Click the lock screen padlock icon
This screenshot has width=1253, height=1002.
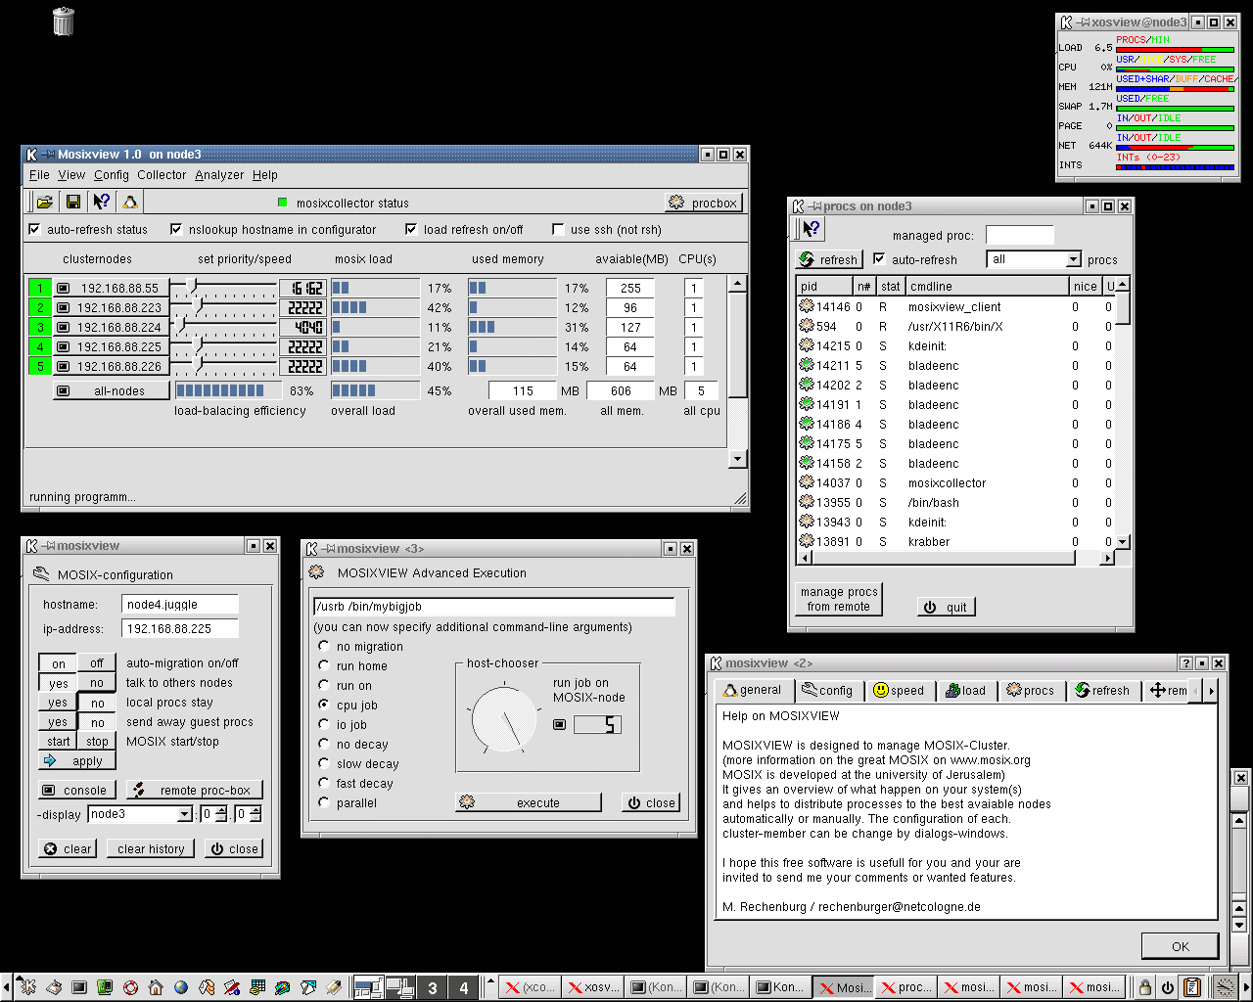(1144, 987)
